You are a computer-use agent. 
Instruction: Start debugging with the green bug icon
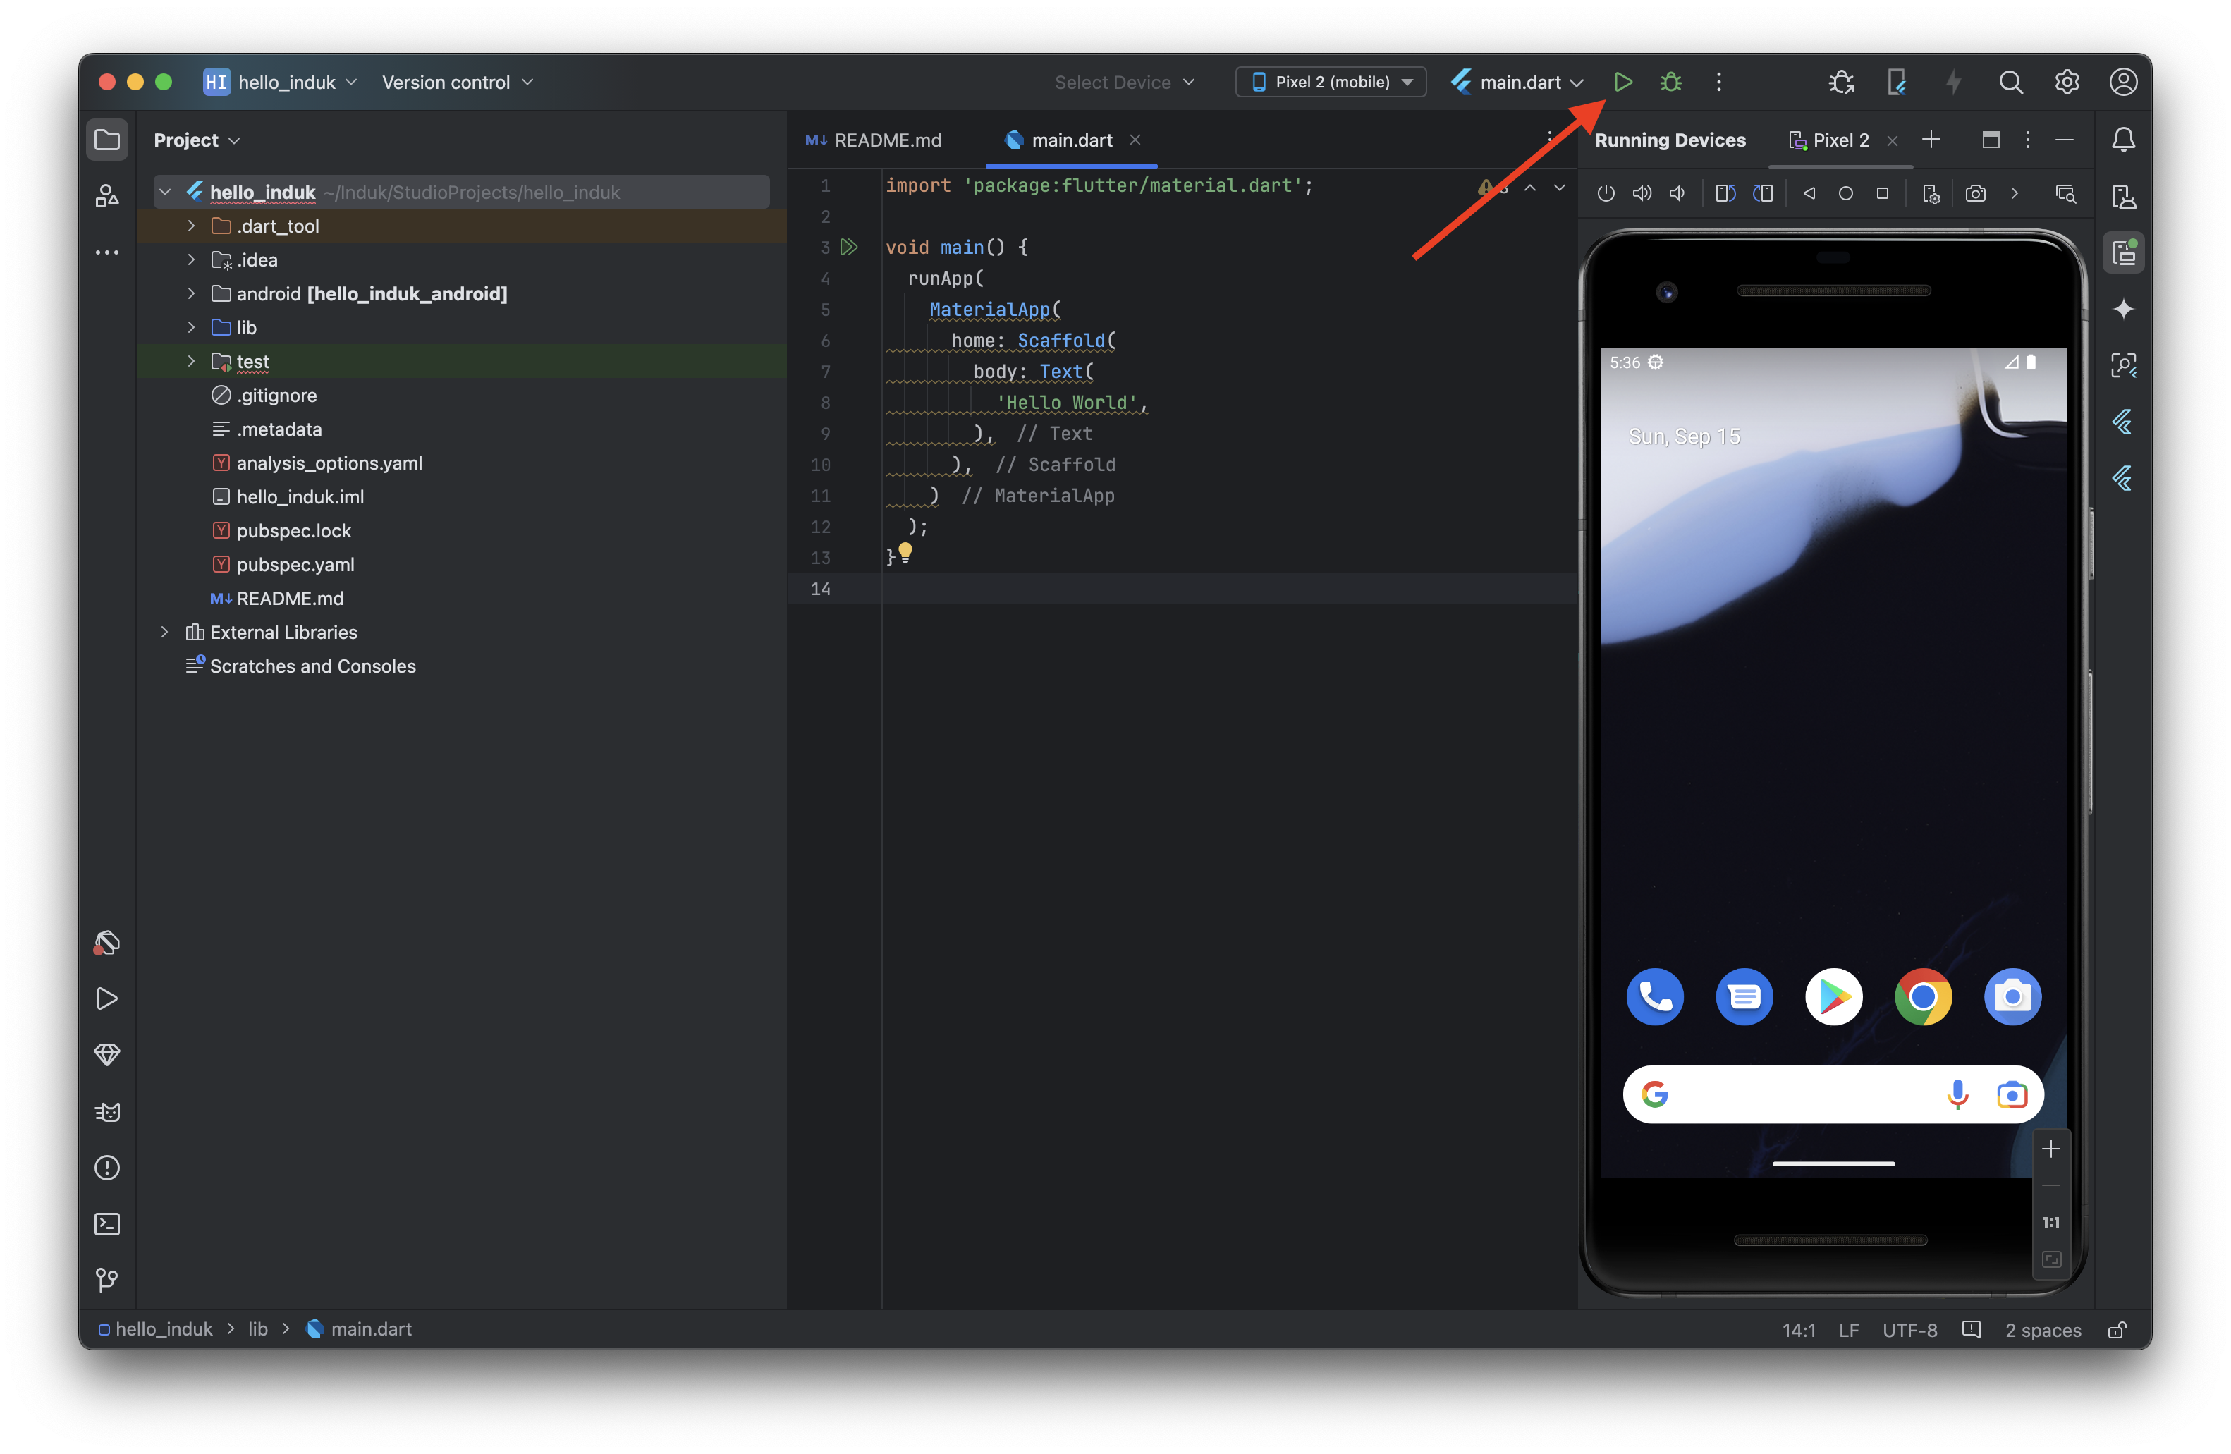coord(1670,82)
